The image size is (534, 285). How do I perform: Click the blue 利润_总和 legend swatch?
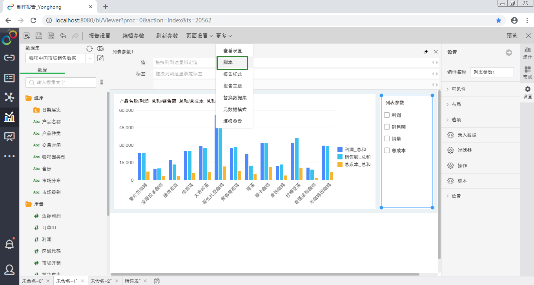[340, 150]
